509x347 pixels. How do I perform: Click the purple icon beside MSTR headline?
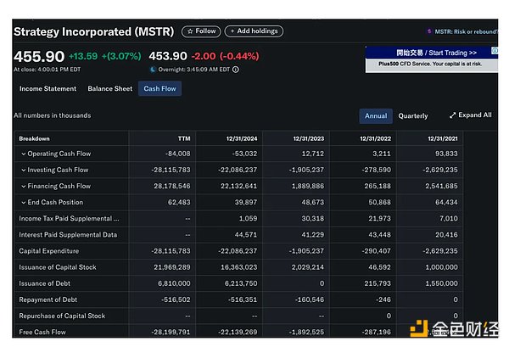pyautogui.click(x=429, y=31)
